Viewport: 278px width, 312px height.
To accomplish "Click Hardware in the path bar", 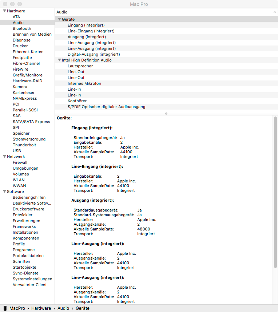I will [x=41, y=308].
